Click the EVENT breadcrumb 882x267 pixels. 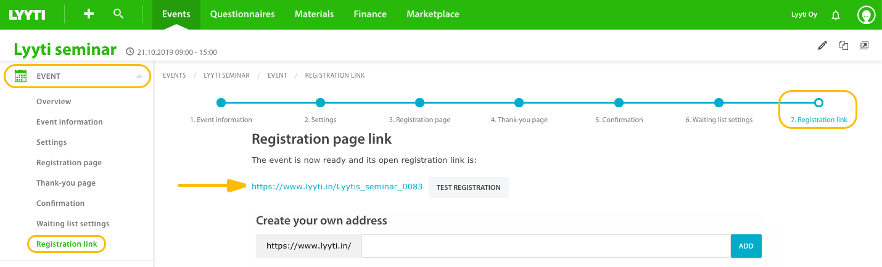coord(277,75)
